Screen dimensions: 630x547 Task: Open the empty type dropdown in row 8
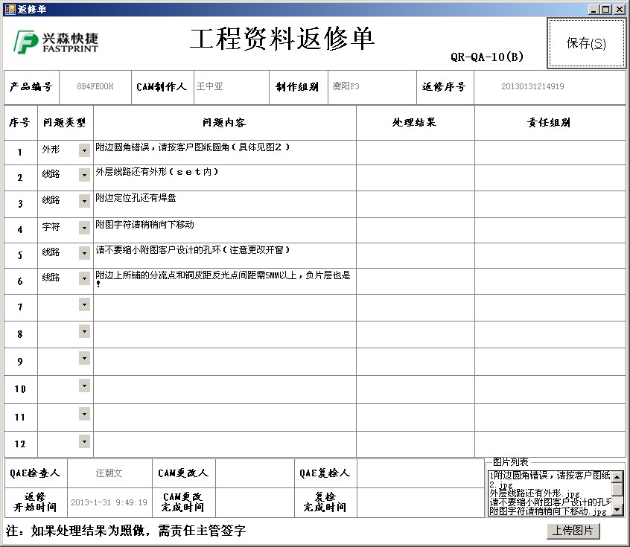click(x=84, y=331)
